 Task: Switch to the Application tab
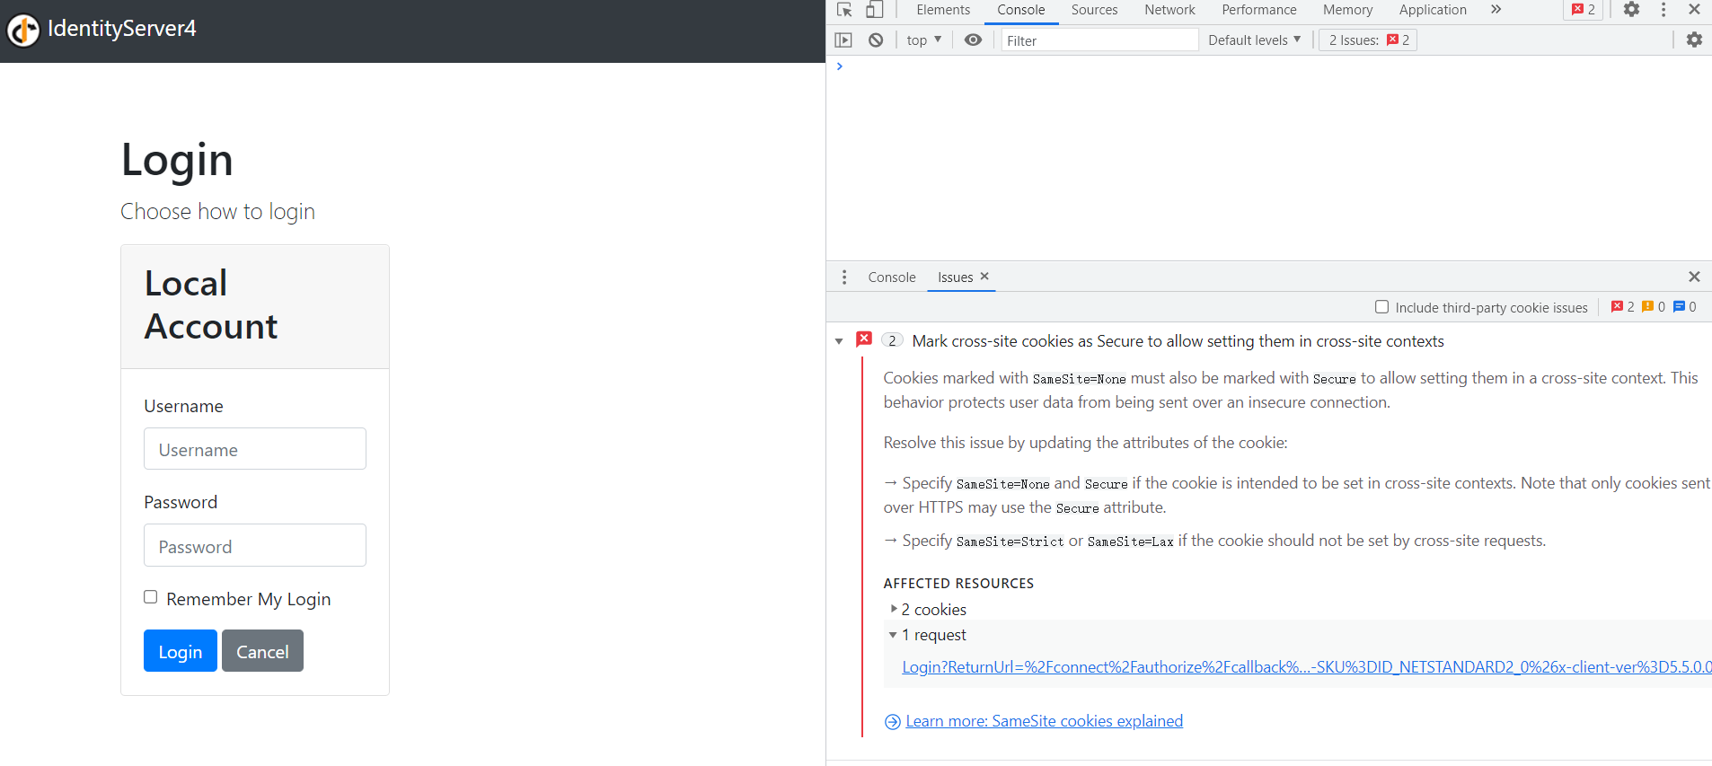(1433, 10)
